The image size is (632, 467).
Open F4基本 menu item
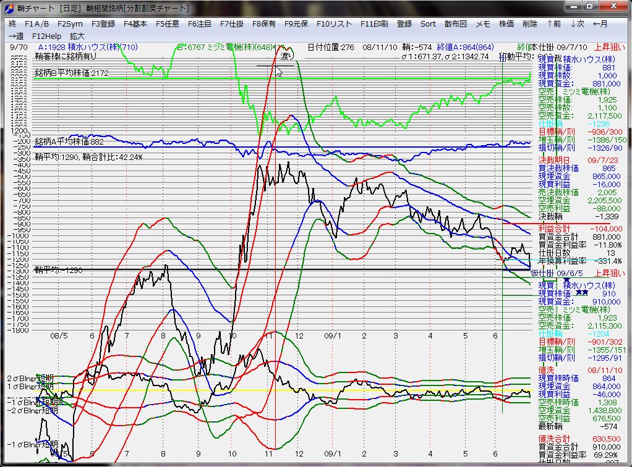135,23
